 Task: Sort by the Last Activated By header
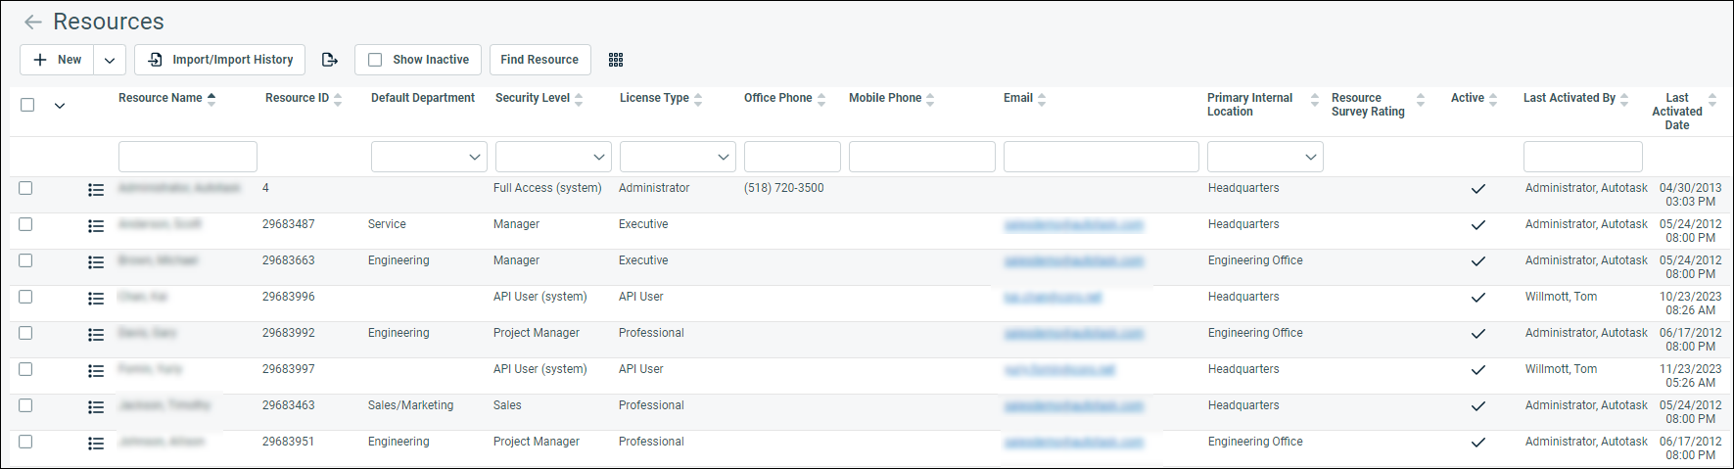[x=1569, y=98]
